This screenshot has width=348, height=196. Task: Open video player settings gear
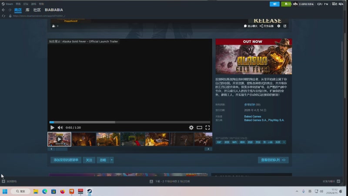(x=191, y=128)
